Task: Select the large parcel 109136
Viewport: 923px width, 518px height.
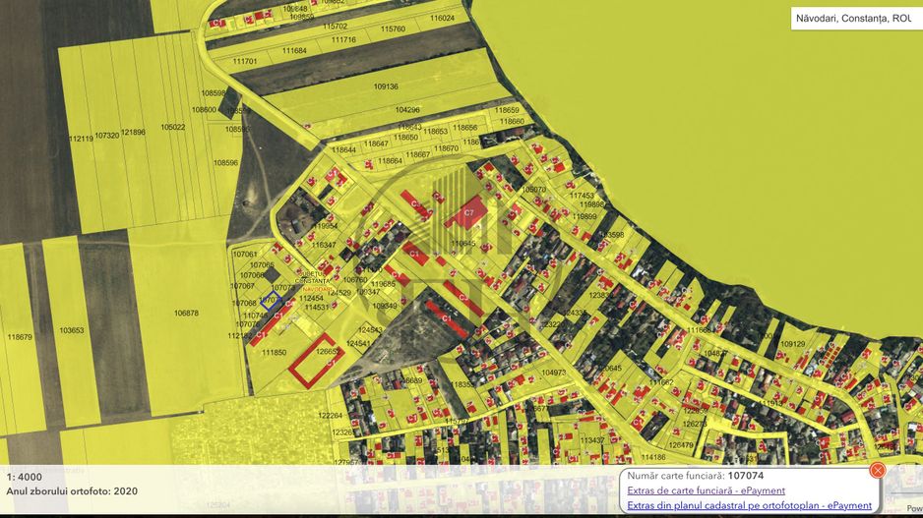Action: tap(386, 86)
